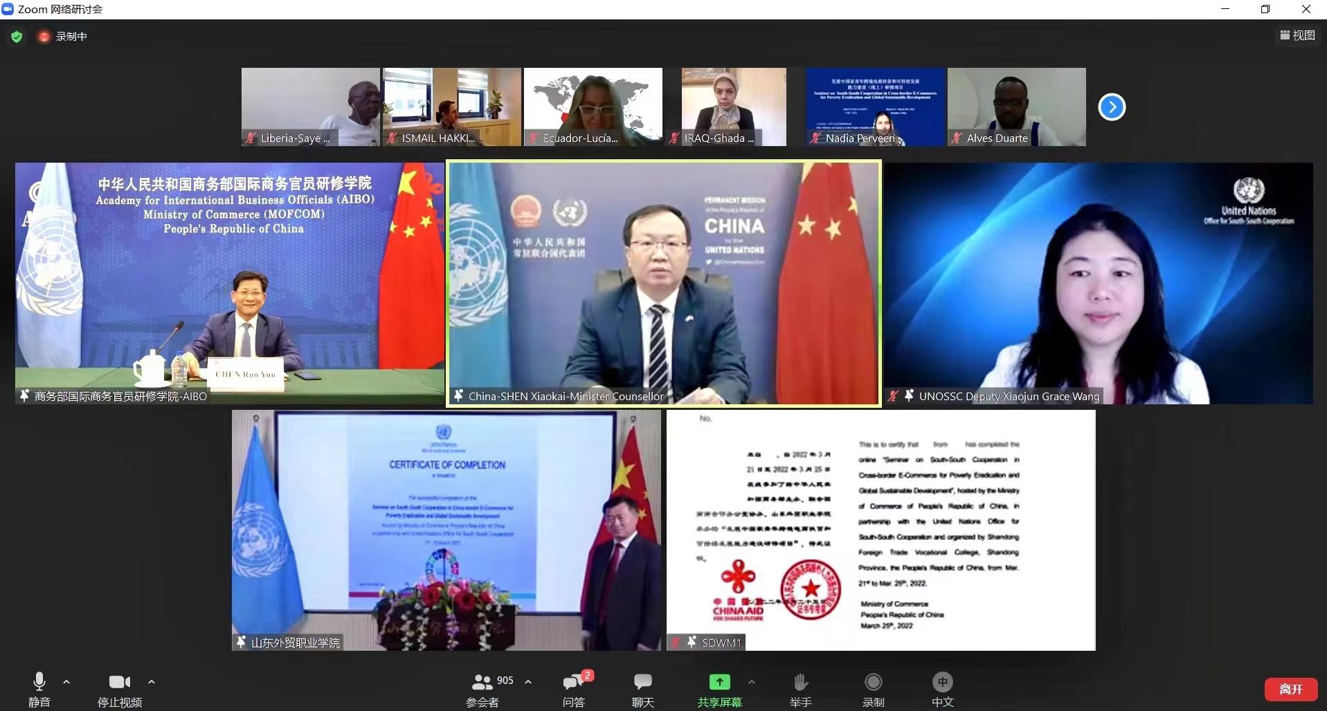Screen dimensions: 1327x711
Task: Click pin icon on AIBO tile label
Action: coord(24,396)
